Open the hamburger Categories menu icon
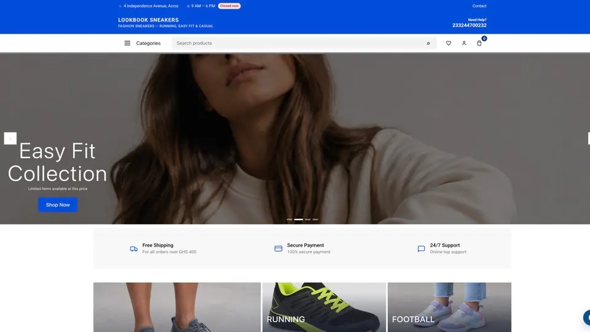The width and height of the screenshot is (590, 332). click(x=127, y=43)
